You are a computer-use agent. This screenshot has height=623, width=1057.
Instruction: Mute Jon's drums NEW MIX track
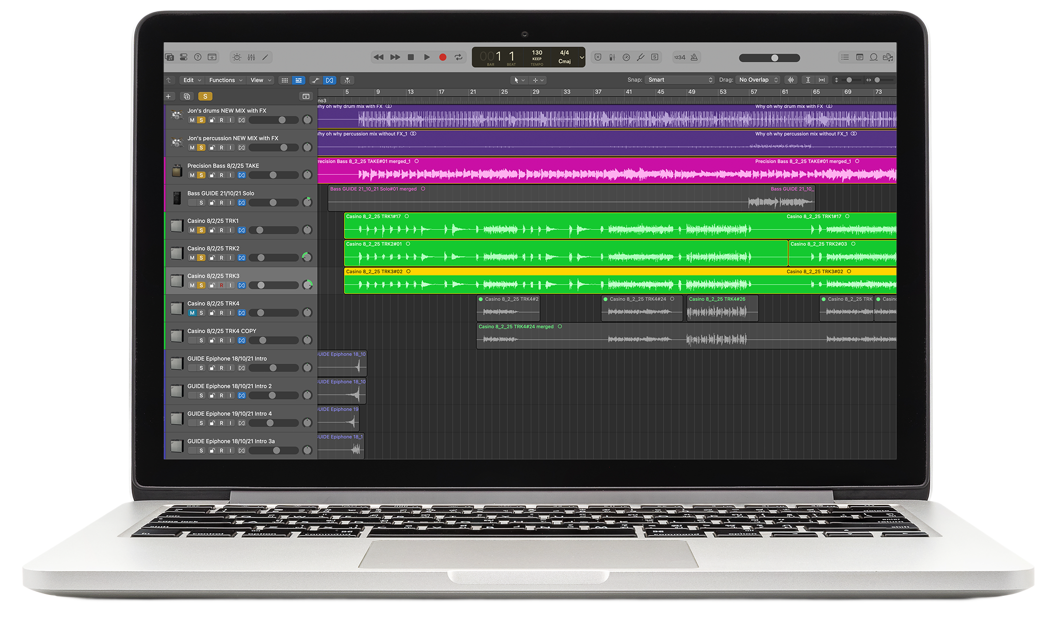coord(192,120)
